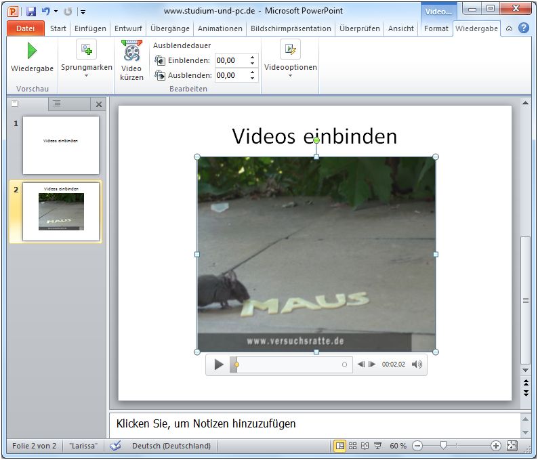Play the video with the player play button
The height and width of the screenshot is (460, 538).
[x=218, y=364]
